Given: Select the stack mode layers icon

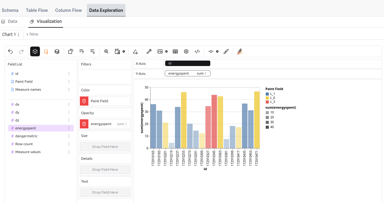Looking at the screenshot, I should pos(57,51).
